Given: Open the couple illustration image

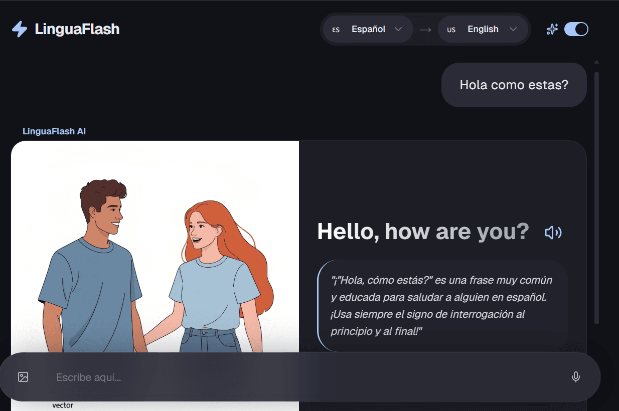Looking at the screenshot, I should click(155, 246).
